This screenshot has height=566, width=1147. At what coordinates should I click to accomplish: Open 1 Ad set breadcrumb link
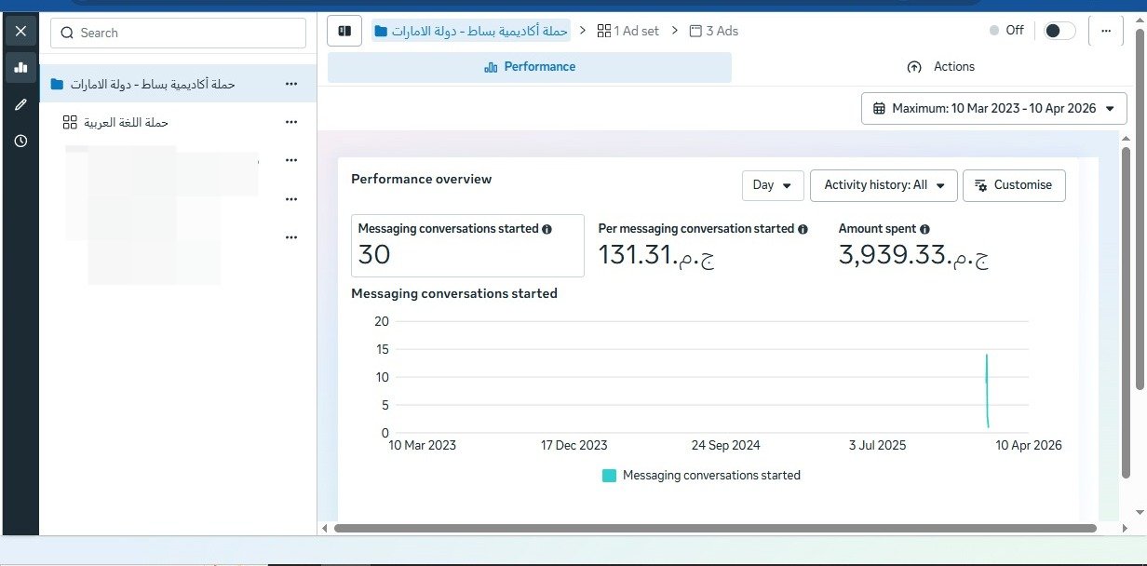[627, 31]
